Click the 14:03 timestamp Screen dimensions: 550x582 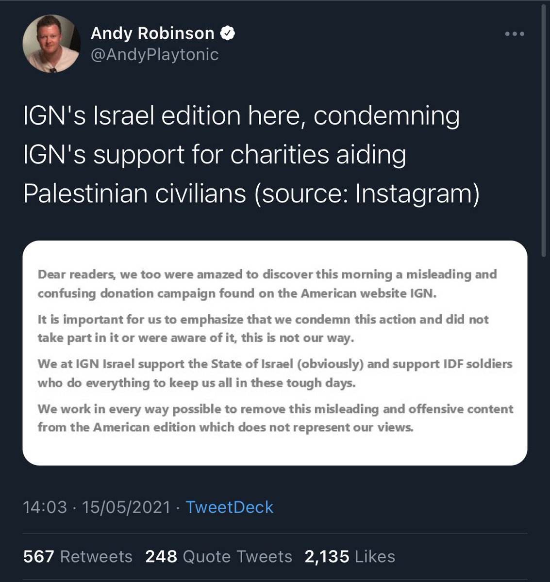point(45,507)
